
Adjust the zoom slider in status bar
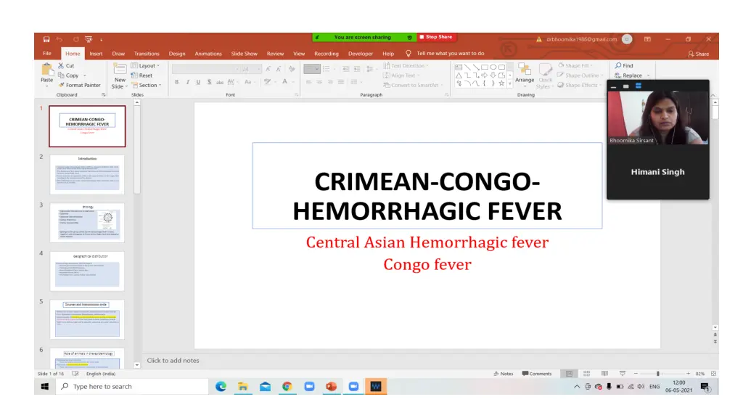click(657, 374)
